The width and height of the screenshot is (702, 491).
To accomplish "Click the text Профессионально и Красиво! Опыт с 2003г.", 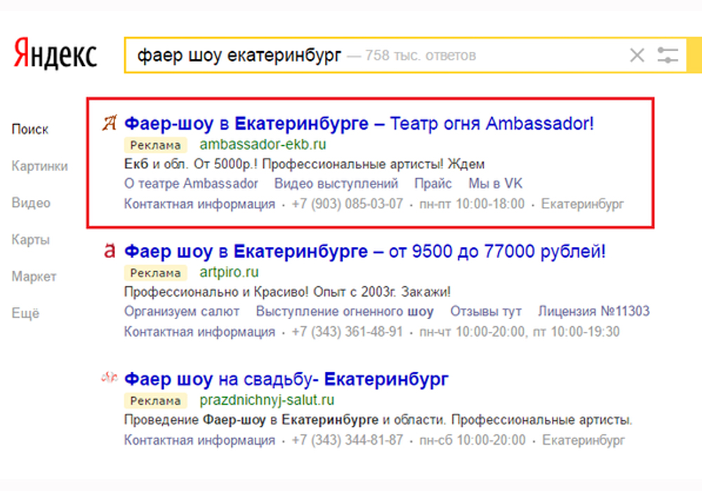I will click(x=260, y=292).
